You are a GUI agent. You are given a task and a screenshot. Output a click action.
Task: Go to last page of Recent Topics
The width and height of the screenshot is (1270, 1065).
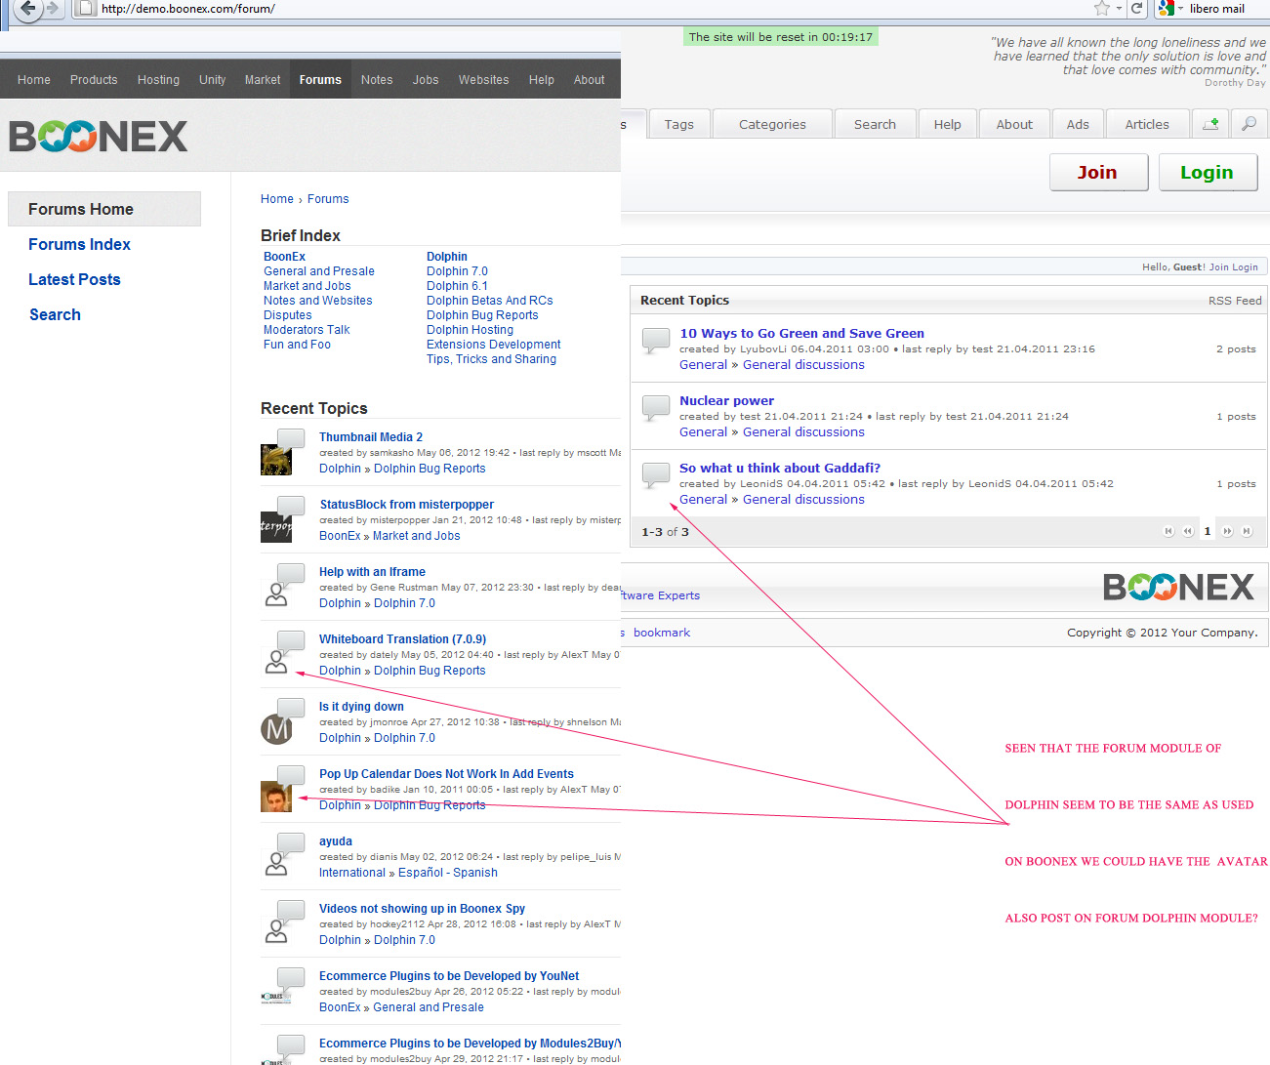coord(1247,531)
